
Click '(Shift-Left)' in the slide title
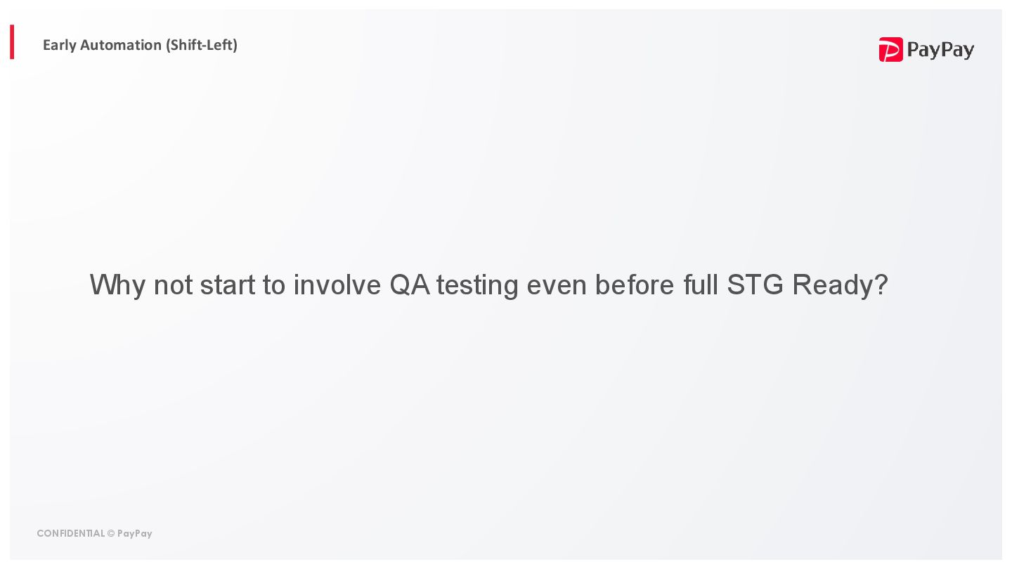(202, 45)
